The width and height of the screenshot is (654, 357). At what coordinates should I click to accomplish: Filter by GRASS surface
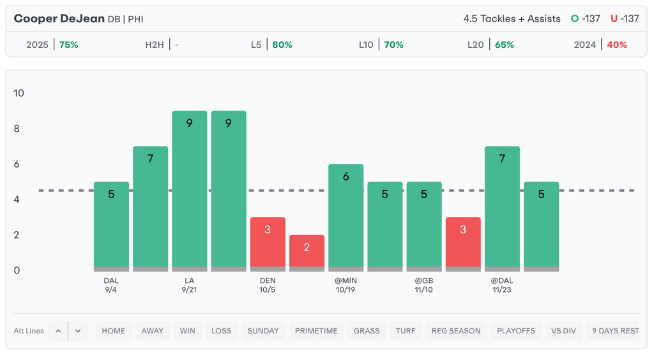coord(367,331)
